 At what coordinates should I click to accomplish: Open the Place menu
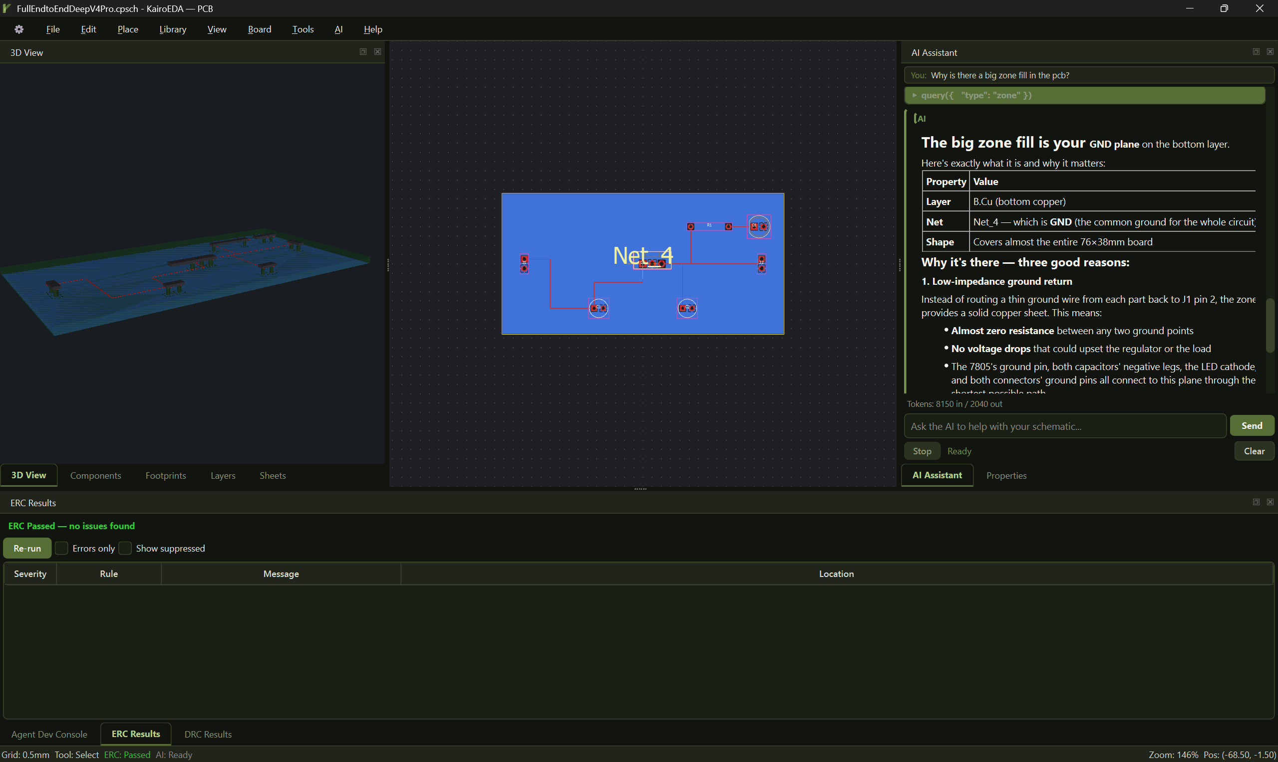click(x=127, y=29)
